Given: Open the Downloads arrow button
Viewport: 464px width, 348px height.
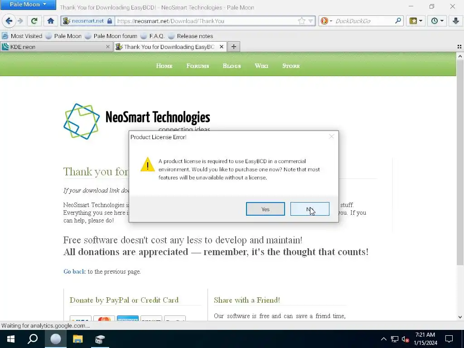Looking at the screenshot, I should click(x=456, y=21).
